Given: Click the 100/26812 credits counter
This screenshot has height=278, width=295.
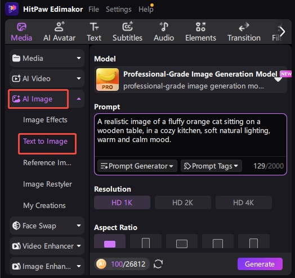Looking at the screenshot, I should pyautogui.click(x=128, y=264).
